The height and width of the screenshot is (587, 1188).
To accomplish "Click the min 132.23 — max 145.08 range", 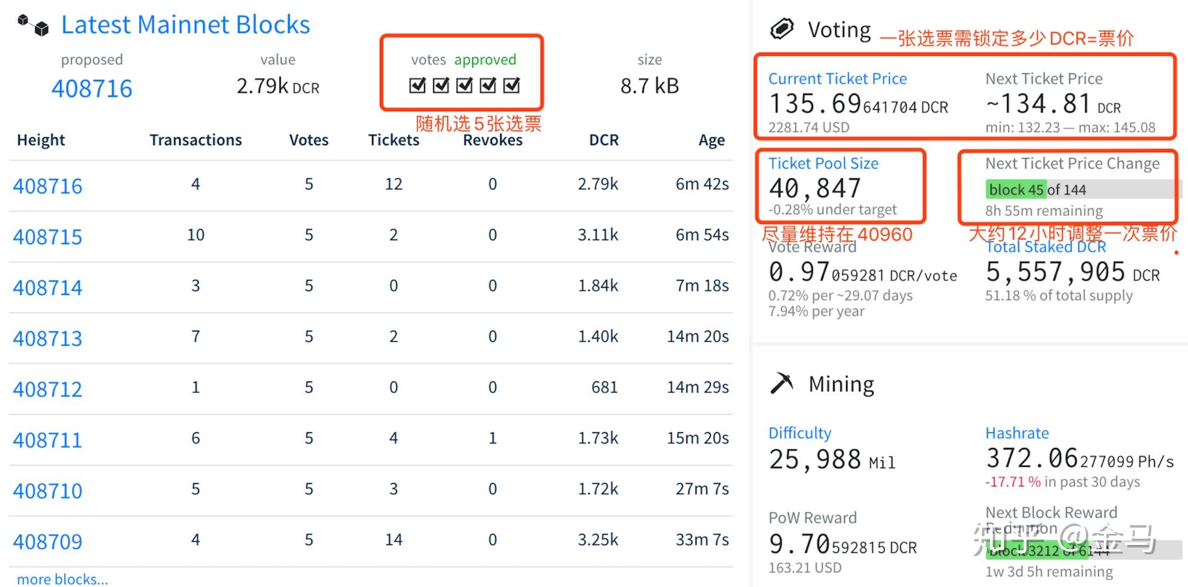I will pyautogui.click(x=1070, y=127).
